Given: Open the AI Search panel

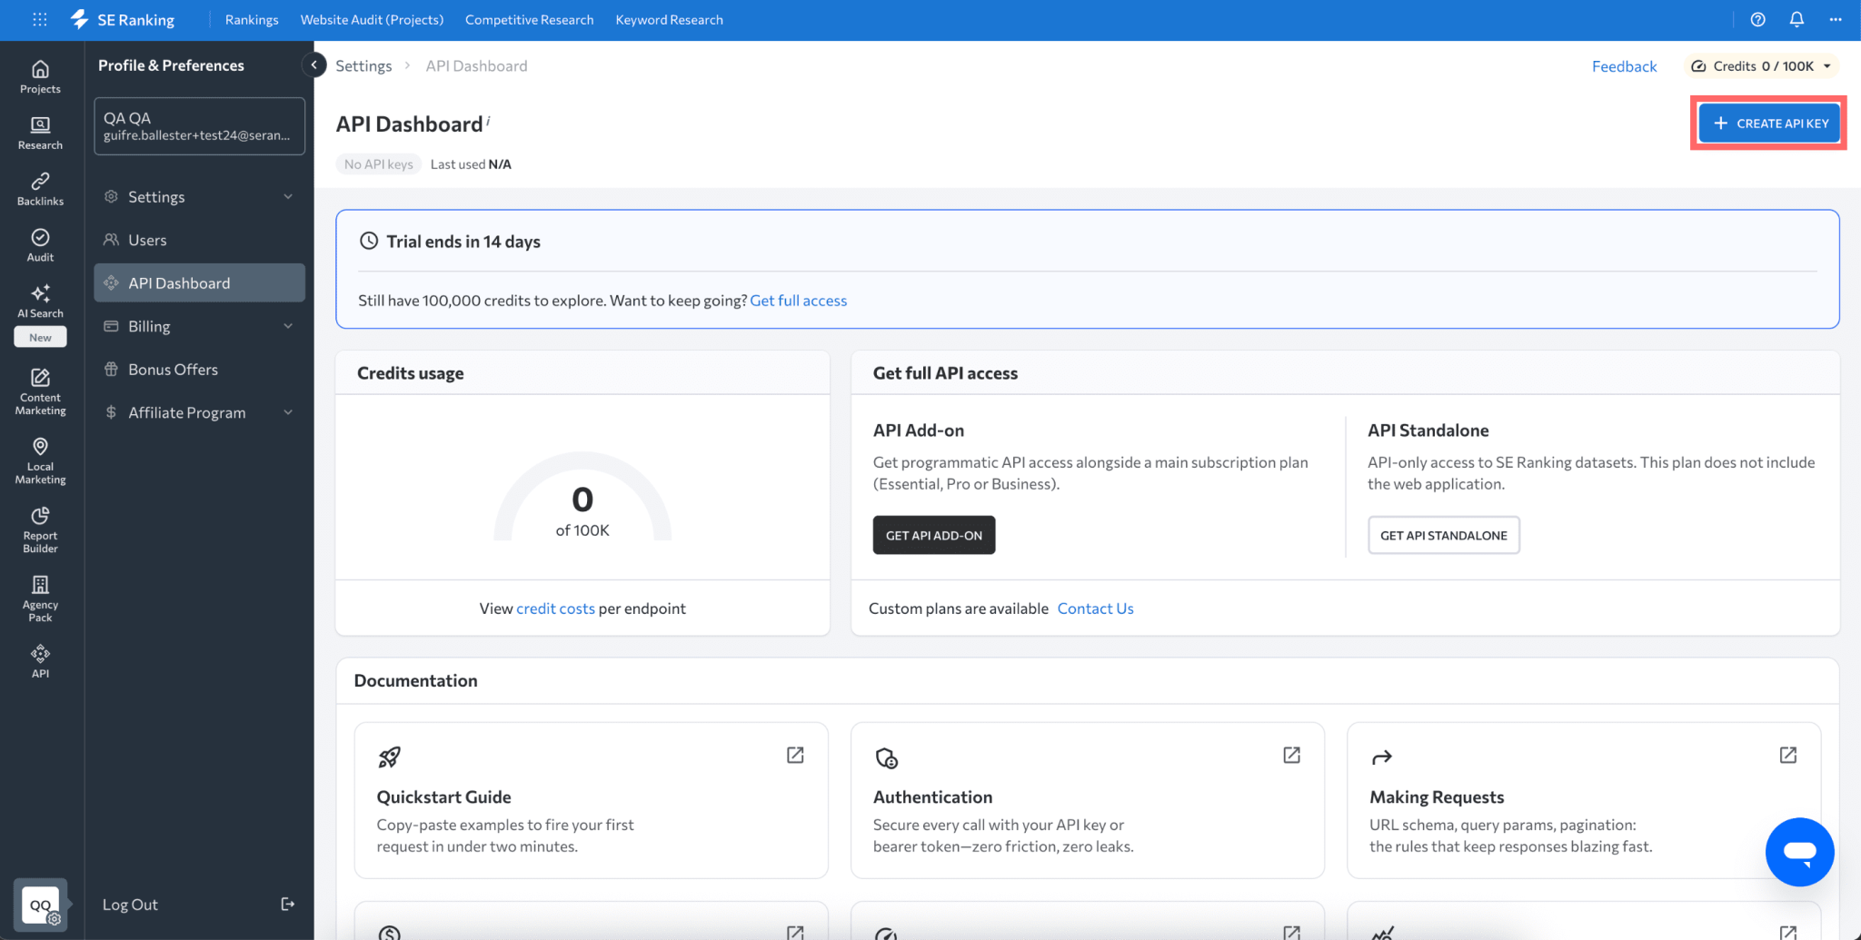Looking at the screenshot, I should [x=40, y=301].
